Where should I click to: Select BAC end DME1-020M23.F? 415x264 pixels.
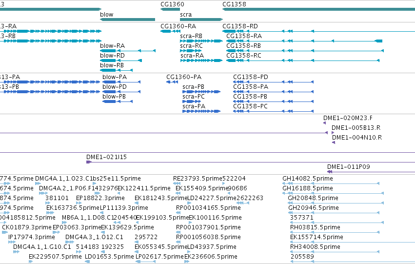click(x=348, y=118)
